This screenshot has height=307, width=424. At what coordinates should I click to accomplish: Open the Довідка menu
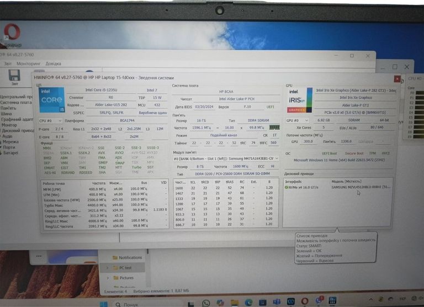53,63
